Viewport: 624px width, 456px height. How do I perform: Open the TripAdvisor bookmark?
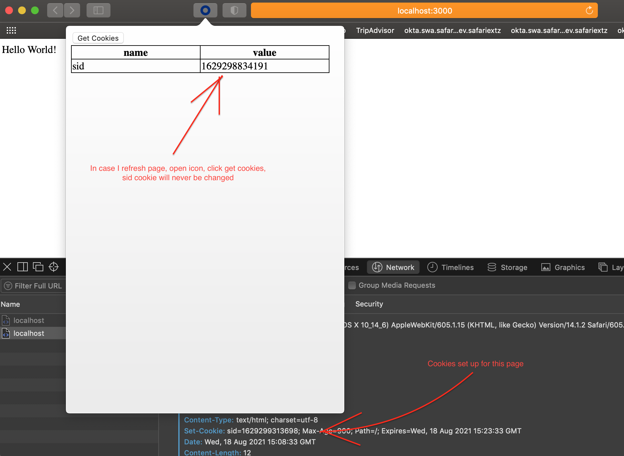[x=375, y=30]
